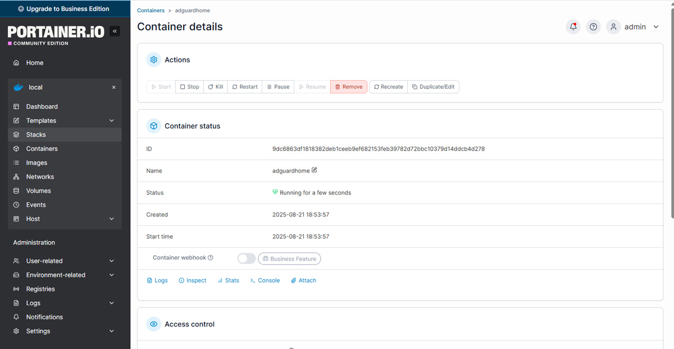Expand the Host submenu chevron
This screenshot has height=349, width=674.
tap(111, 219)
